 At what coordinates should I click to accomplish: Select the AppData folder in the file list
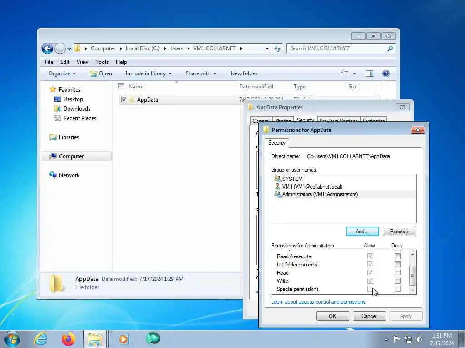coord(148,99)
